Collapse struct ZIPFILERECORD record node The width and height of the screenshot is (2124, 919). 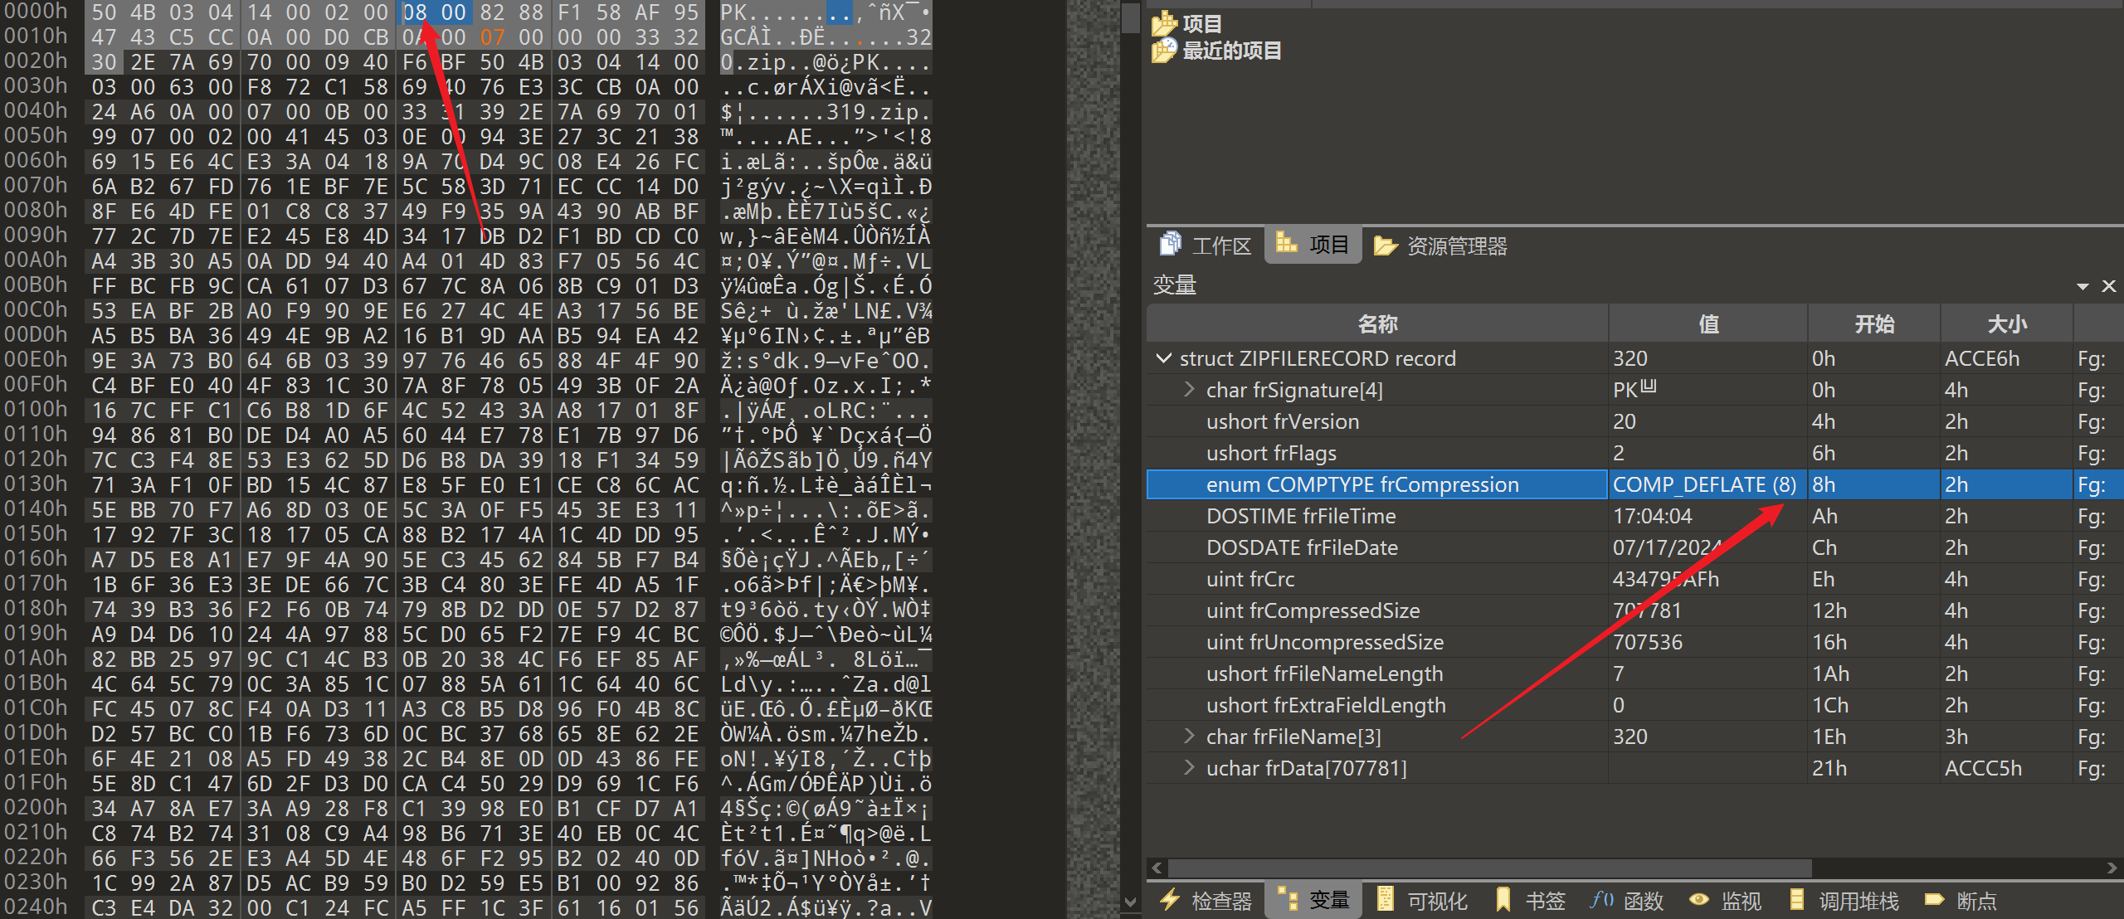[x=1164, y=358]
